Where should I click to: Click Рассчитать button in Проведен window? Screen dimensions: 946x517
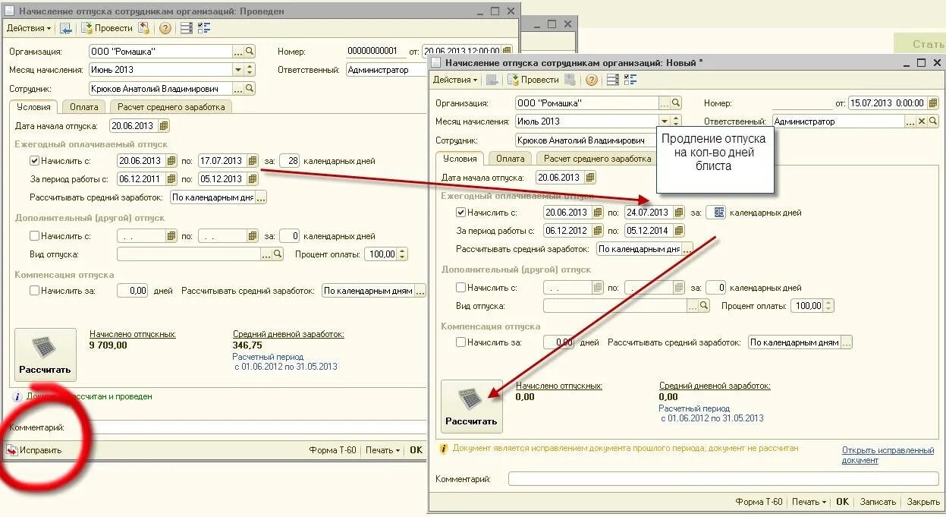click(x=46, y=355)
